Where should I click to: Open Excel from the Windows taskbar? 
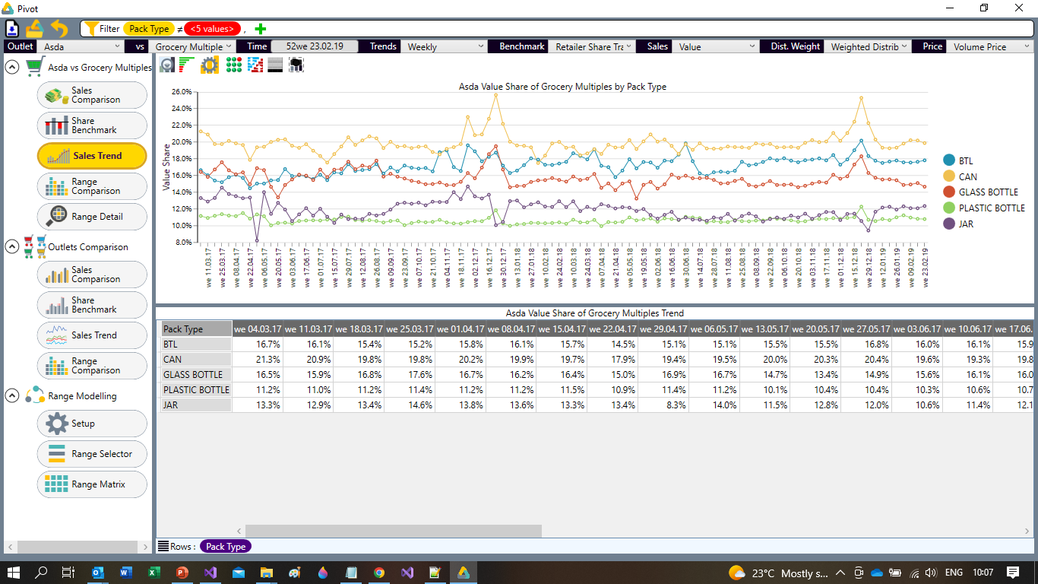coord(153,573)
